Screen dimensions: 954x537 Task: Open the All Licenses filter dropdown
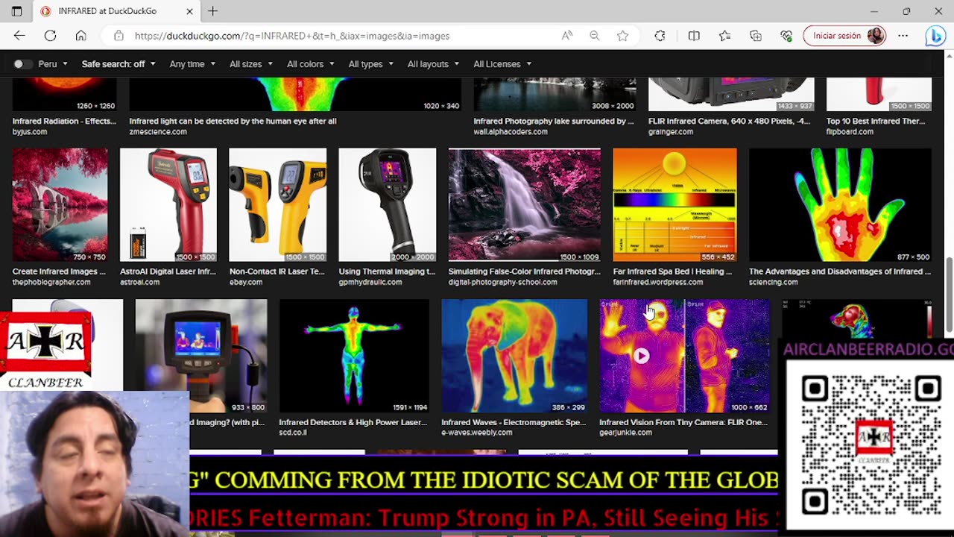coord(502,64)
